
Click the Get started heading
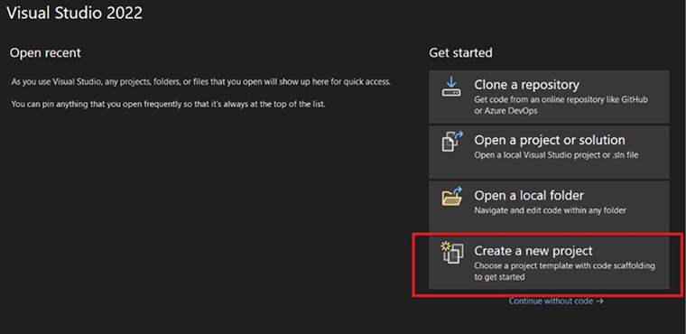[x=460, y=53]
